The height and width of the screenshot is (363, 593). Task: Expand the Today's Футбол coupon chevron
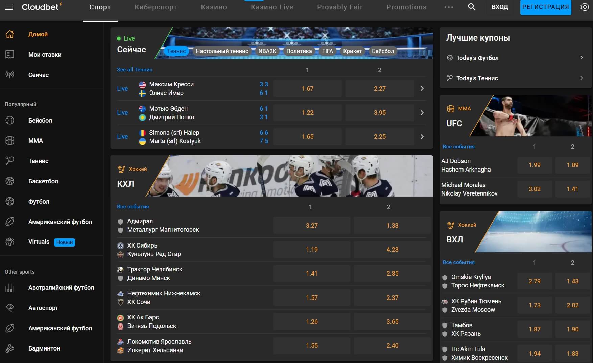582,58
